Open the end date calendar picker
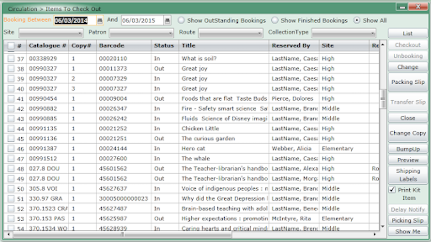The width and height of the screenshot is (431, 242). [x=167, y=21]
